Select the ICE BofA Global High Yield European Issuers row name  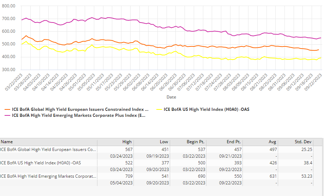[x=48, y=150]
